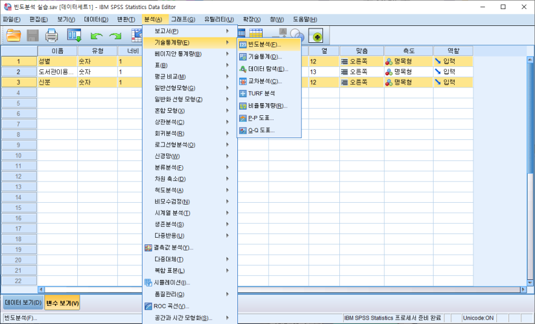Click the Q-Q 도표 submenu icon
535x324 pixels.
243,130
